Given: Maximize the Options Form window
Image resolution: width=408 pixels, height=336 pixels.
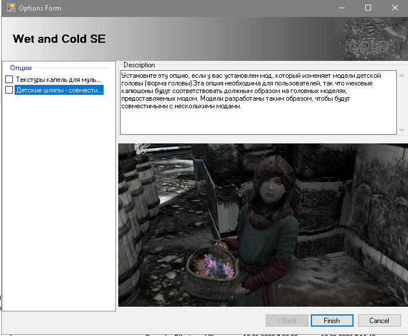Looking at the screenshot, I should pyautogui.click(x=368, y=8).
